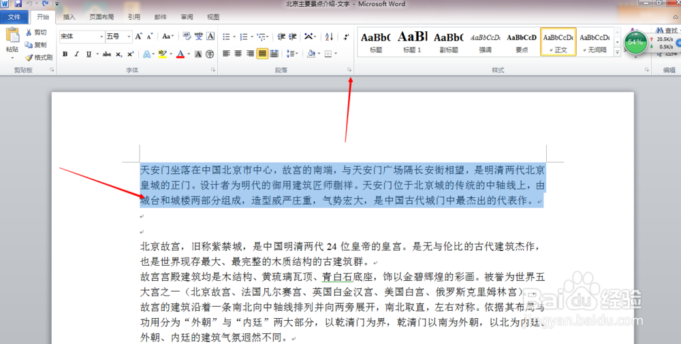Open Change Case Aa dropdown
The height and width of the screenshot is (344, 681).
click(x=168, y=37)
